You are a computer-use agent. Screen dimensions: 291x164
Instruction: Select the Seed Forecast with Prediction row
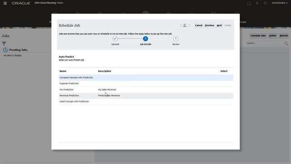click(146, 102)
